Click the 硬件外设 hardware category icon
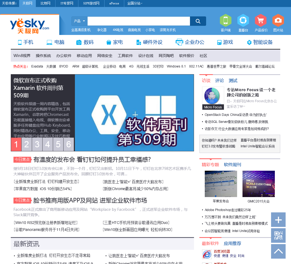This screenshot has height=264, width=291. [139, 42]
